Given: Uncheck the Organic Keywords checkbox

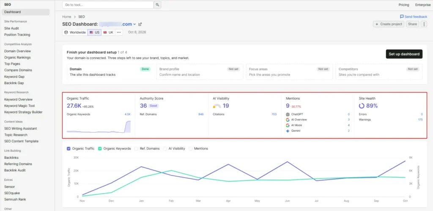Looking at the screenshot, I should (x=100, y=148).
